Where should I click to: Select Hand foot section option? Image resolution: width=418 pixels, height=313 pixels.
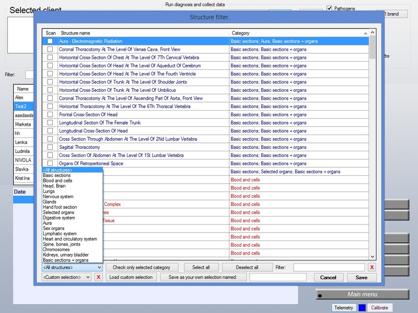pyautogui.click(x=60, y=207)
